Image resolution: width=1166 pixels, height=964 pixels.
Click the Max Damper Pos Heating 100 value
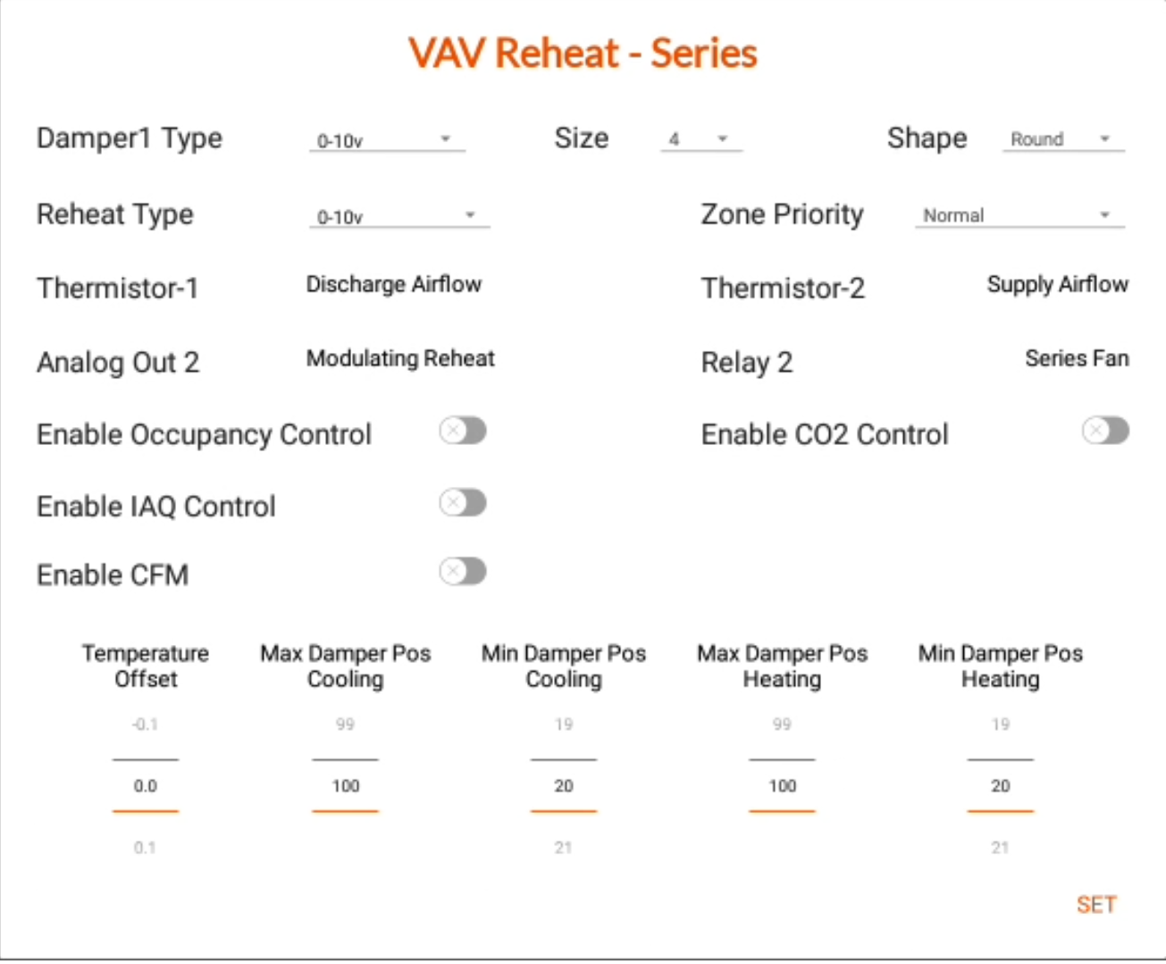click(x=782, y=786)
